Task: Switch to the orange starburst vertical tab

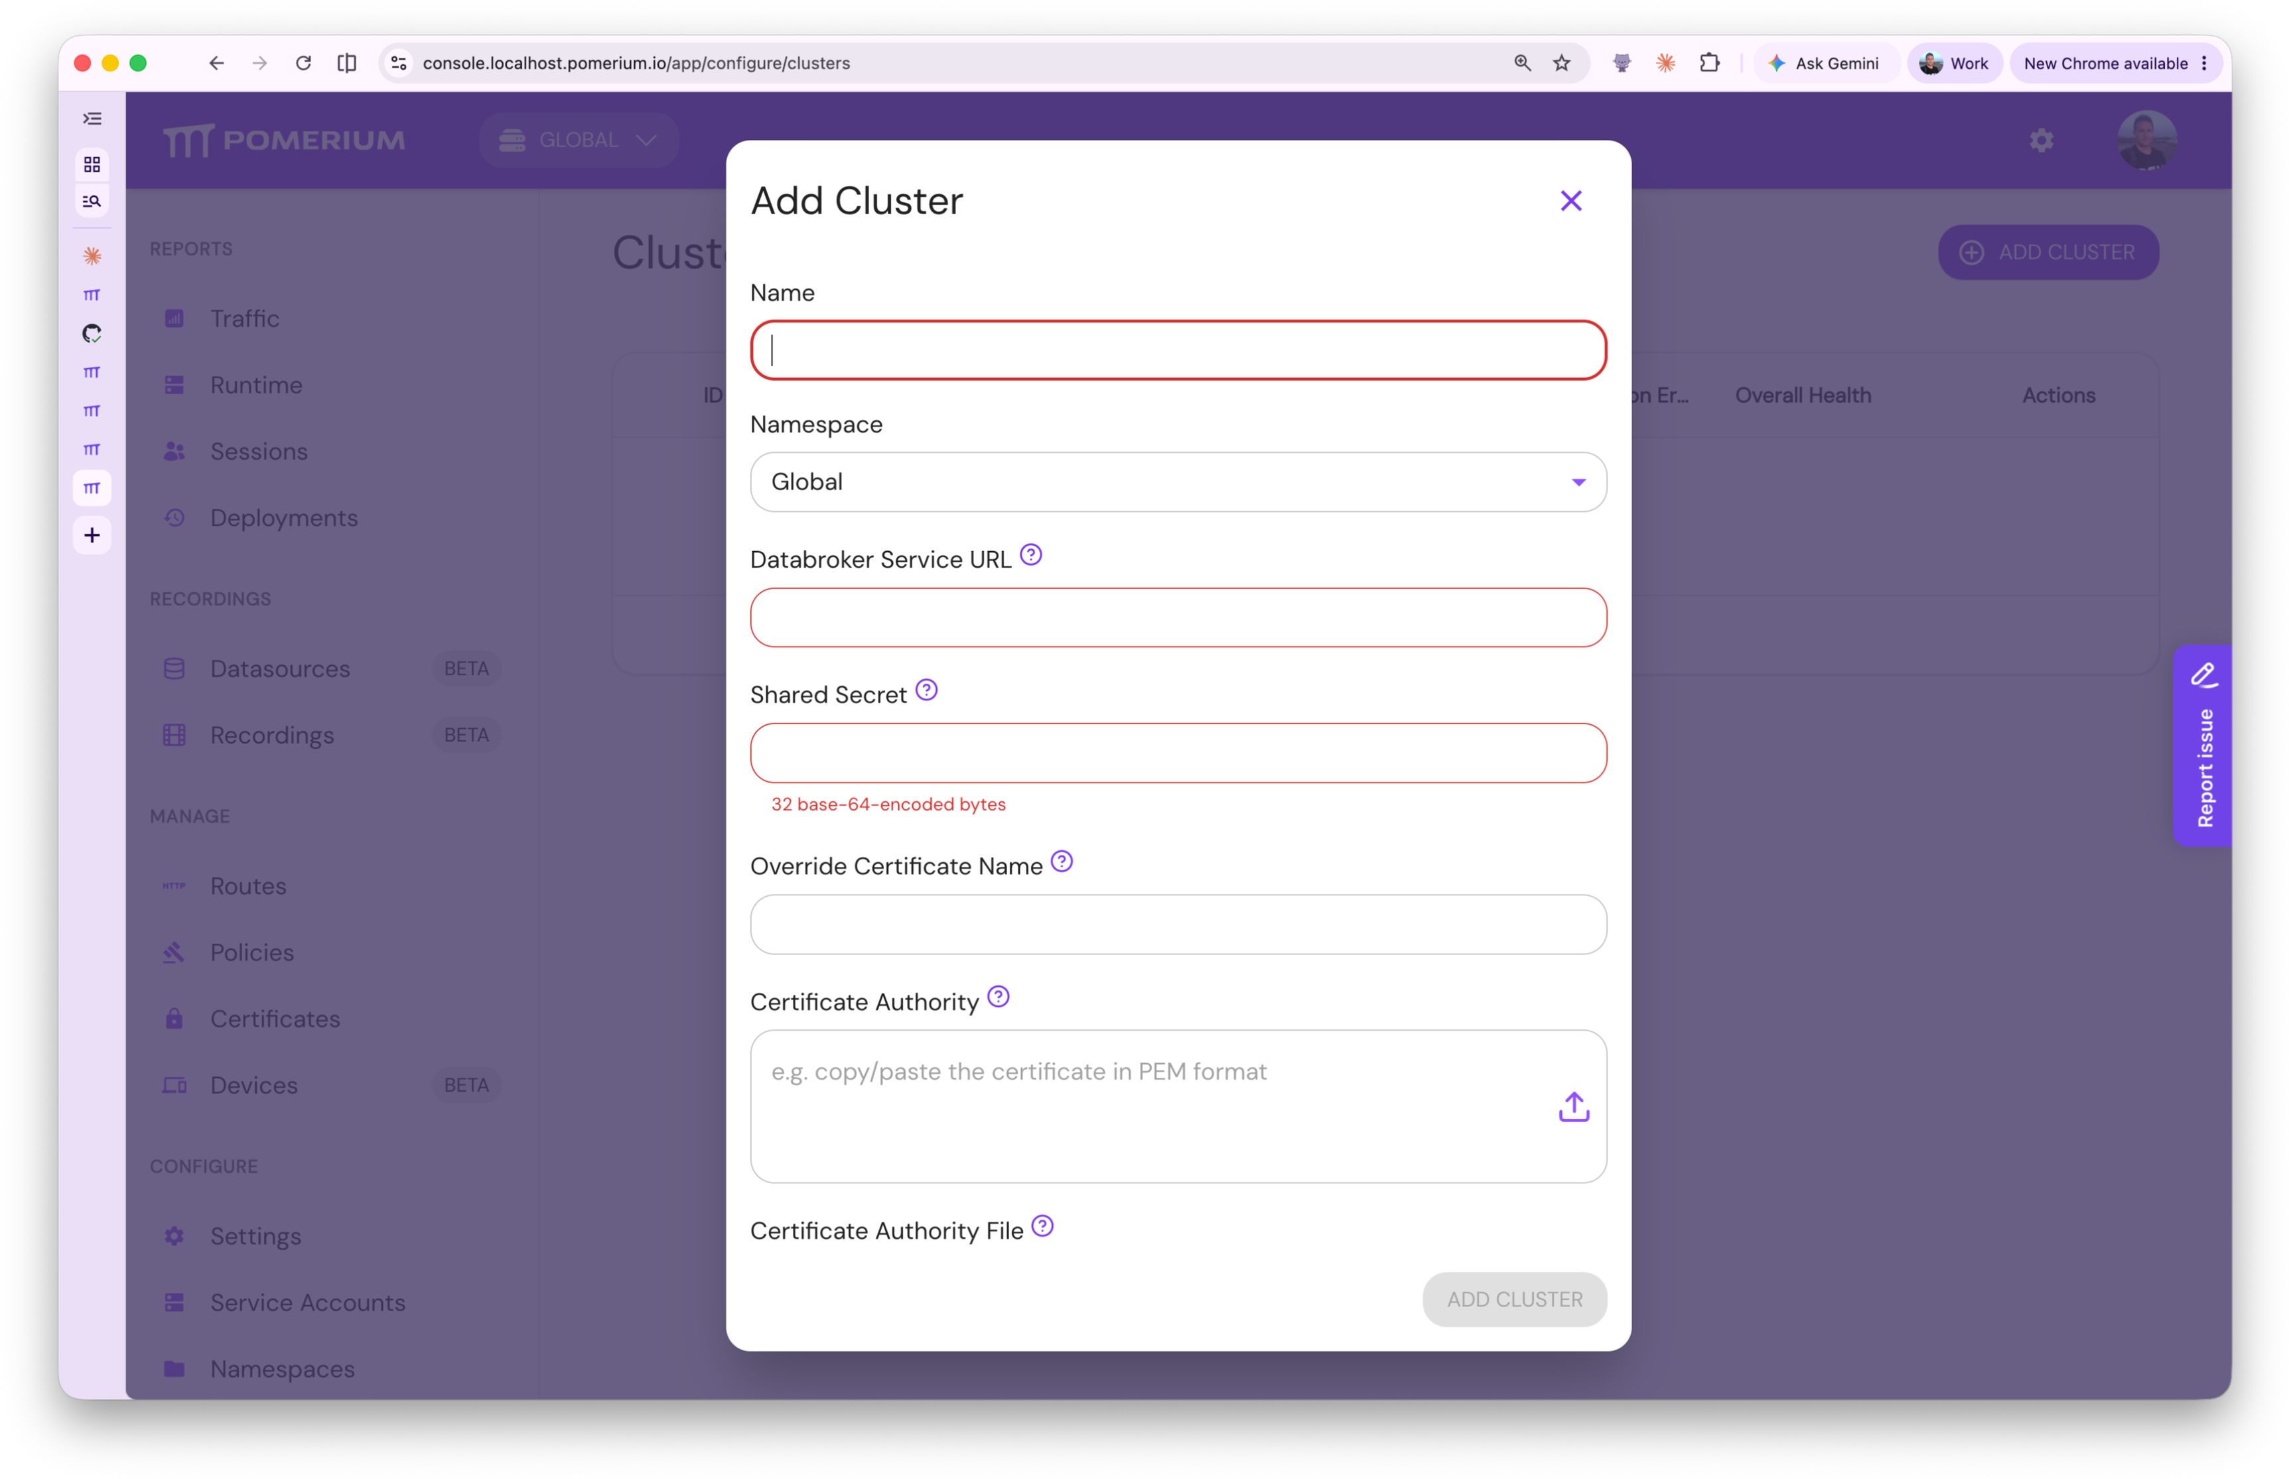Action: click(92, 257)
